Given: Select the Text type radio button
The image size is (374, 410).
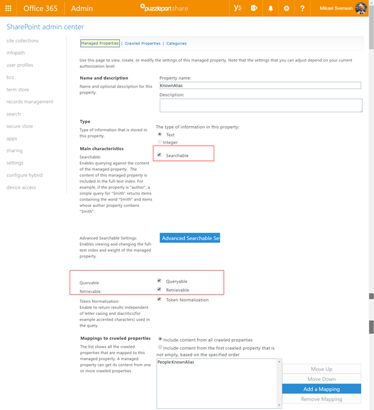Looking at the screenshot, I should pos(160,134).
